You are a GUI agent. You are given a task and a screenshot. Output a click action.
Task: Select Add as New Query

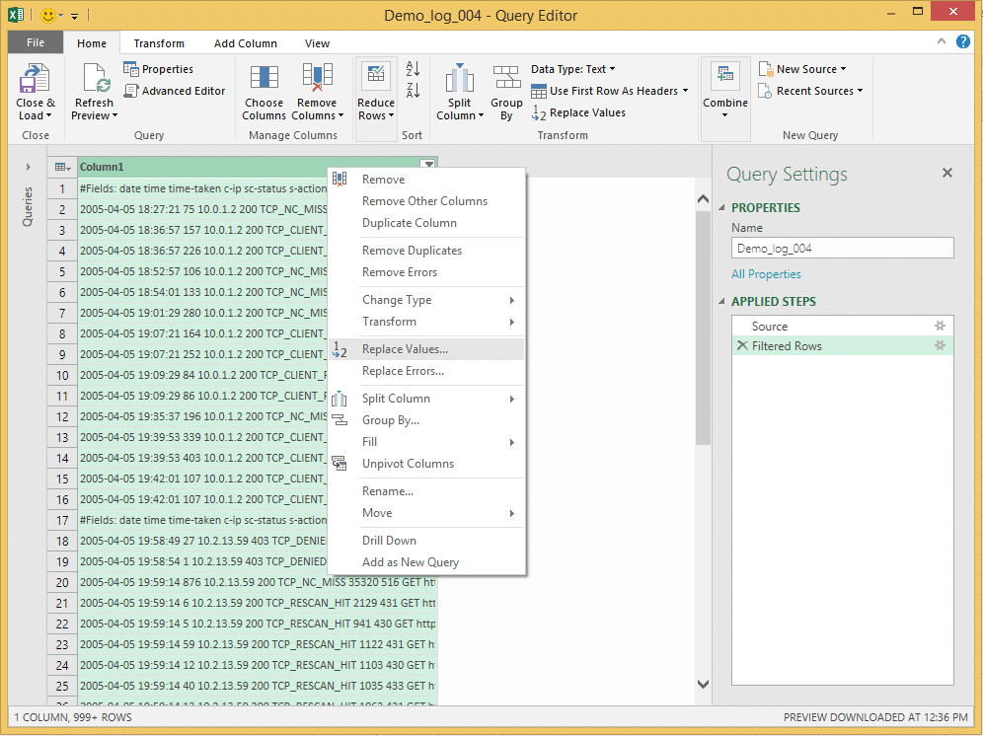(426, 562)
